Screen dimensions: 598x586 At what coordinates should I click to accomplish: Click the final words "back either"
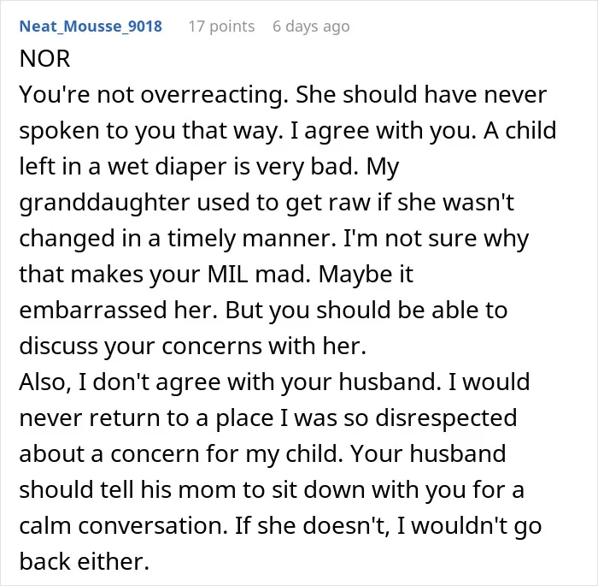[x=84, y=561]
